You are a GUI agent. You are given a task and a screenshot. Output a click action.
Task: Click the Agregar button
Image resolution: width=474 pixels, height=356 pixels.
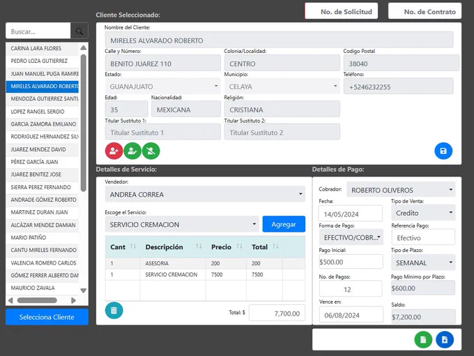coord(284,224)
